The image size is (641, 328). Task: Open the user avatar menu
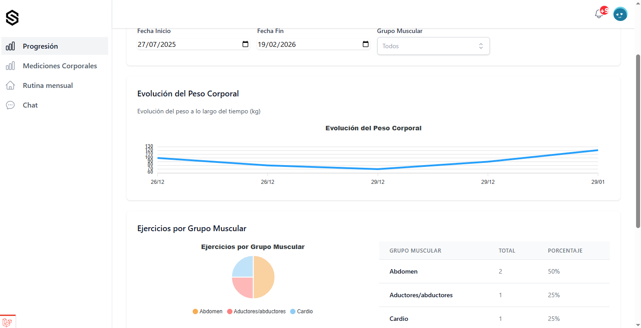click(x=620, y=14)
